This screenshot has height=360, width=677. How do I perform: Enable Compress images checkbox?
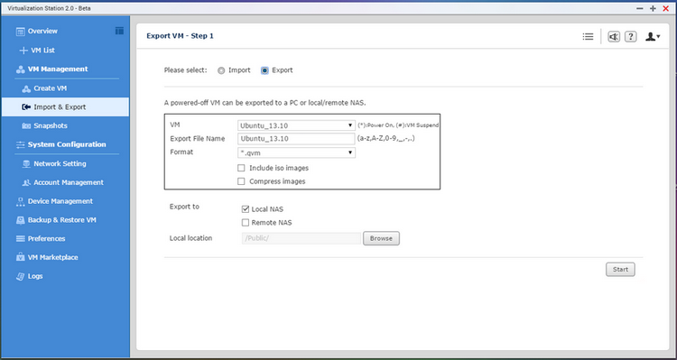pos(241,181)
